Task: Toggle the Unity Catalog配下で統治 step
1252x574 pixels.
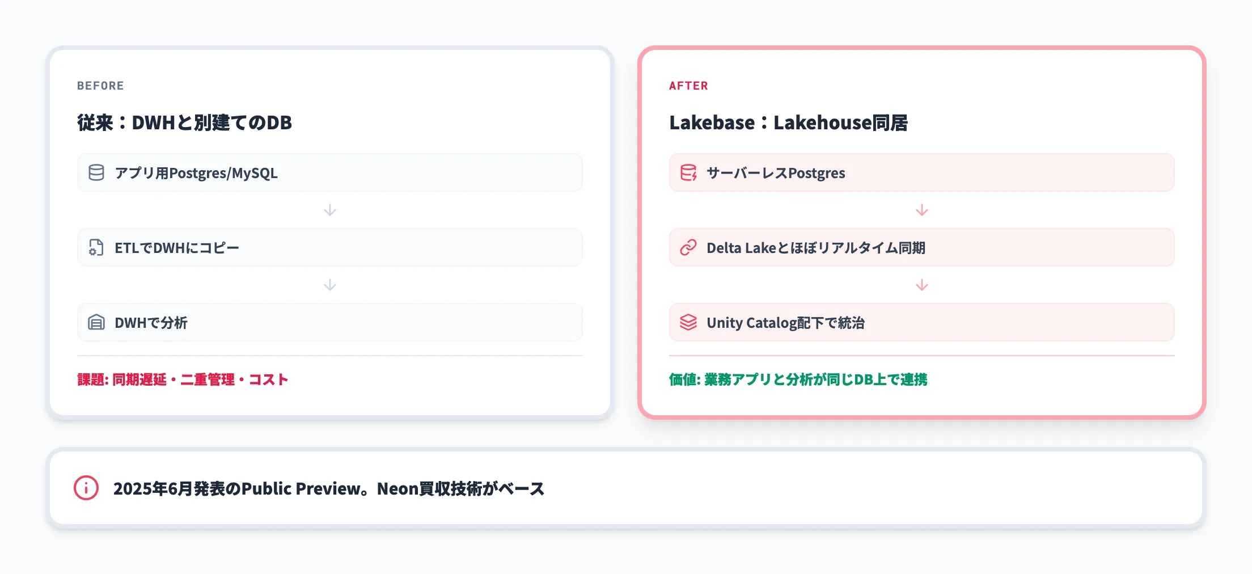Action: click(x=922, y=322)
